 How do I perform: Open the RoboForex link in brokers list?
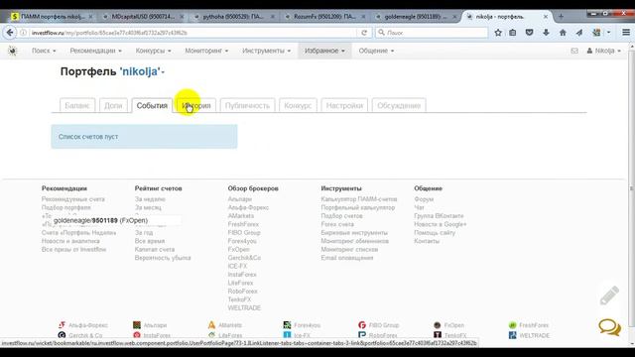click(242, 292)
